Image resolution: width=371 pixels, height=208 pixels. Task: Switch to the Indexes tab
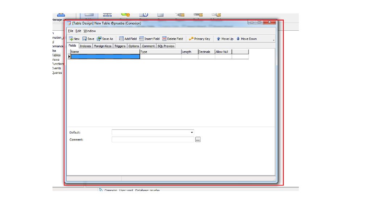[86, 46]
